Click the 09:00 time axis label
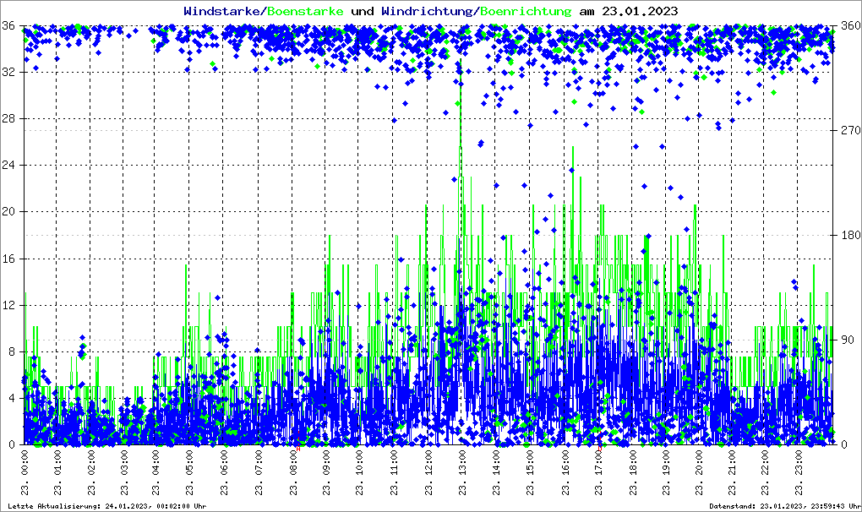Viewport: 862px width, 512px height. (x=326, y=472)
